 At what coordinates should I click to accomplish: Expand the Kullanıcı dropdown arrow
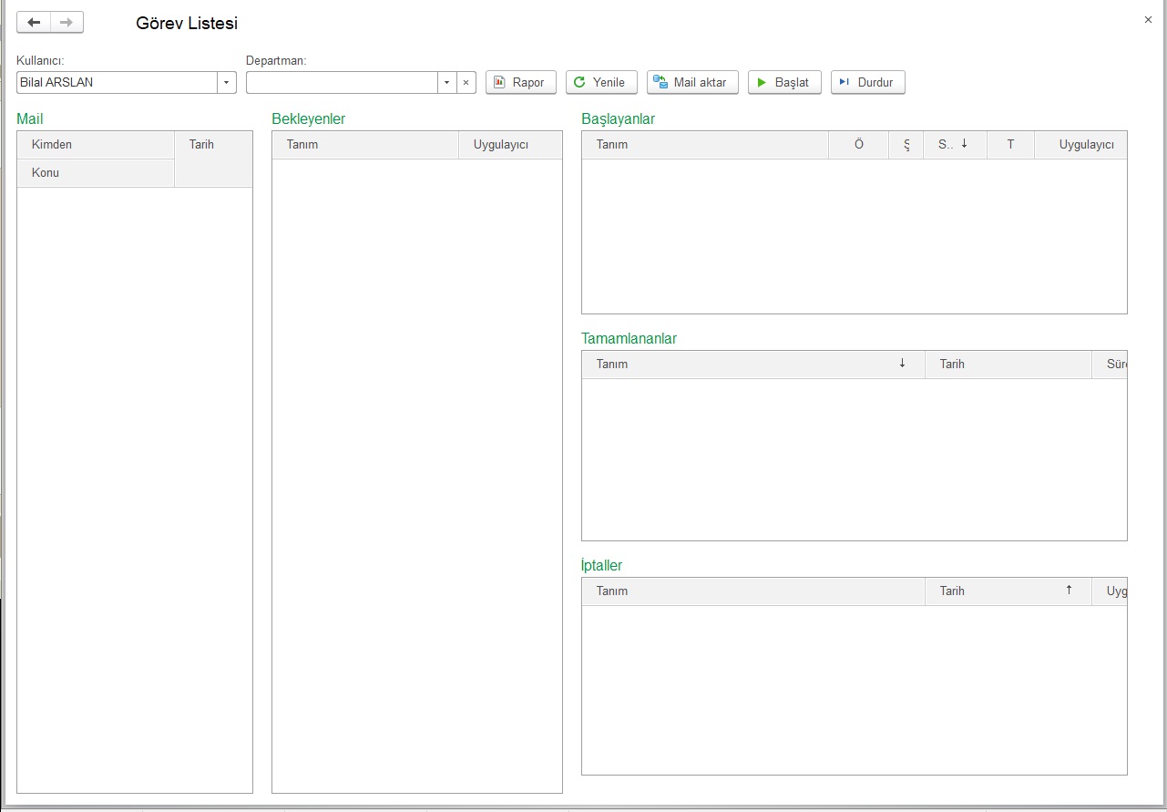click(226, 83)
